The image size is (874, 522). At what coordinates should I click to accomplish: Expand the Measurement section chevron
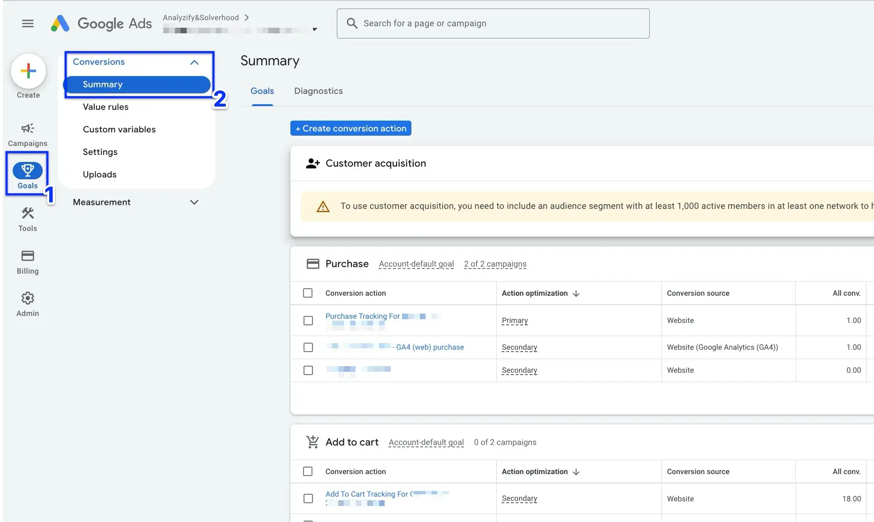pyautogui.click(x=194, y=202)
